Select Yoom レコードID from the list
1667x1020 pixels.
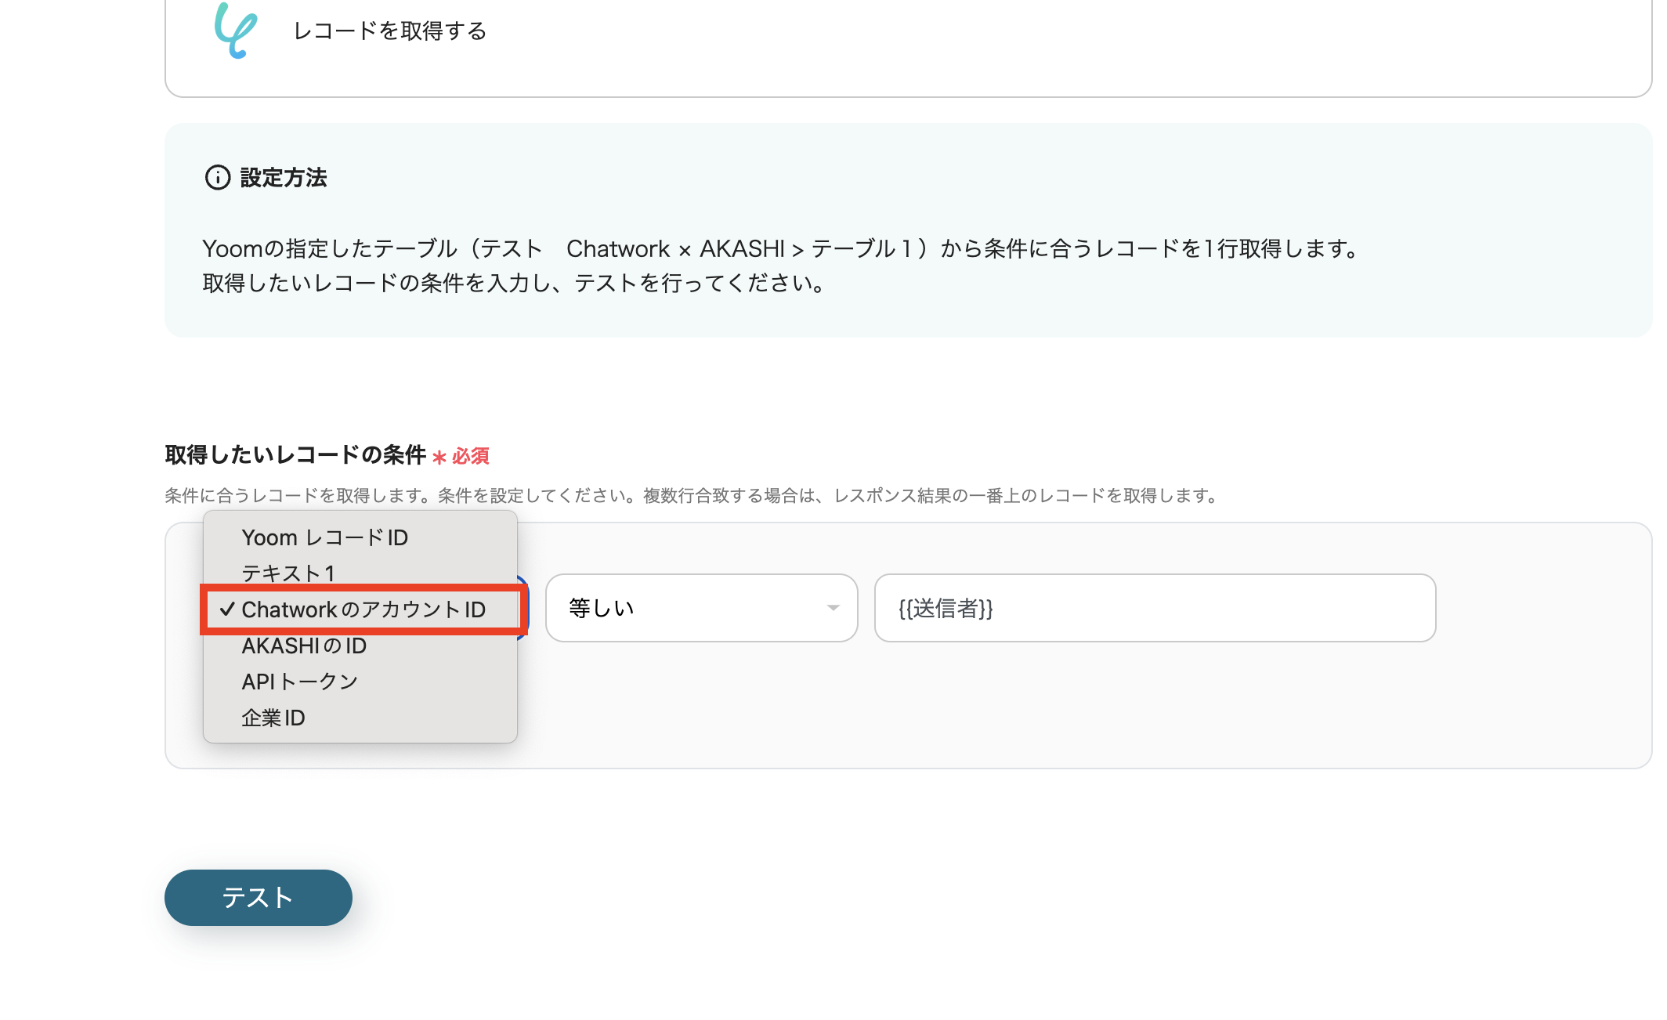(x=325, y=537)
